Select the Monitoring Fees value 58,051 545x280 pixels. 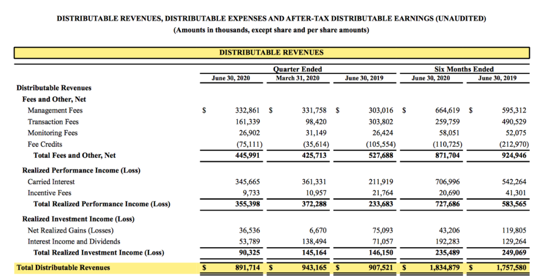pyautogui.click(x=449, y=133)
